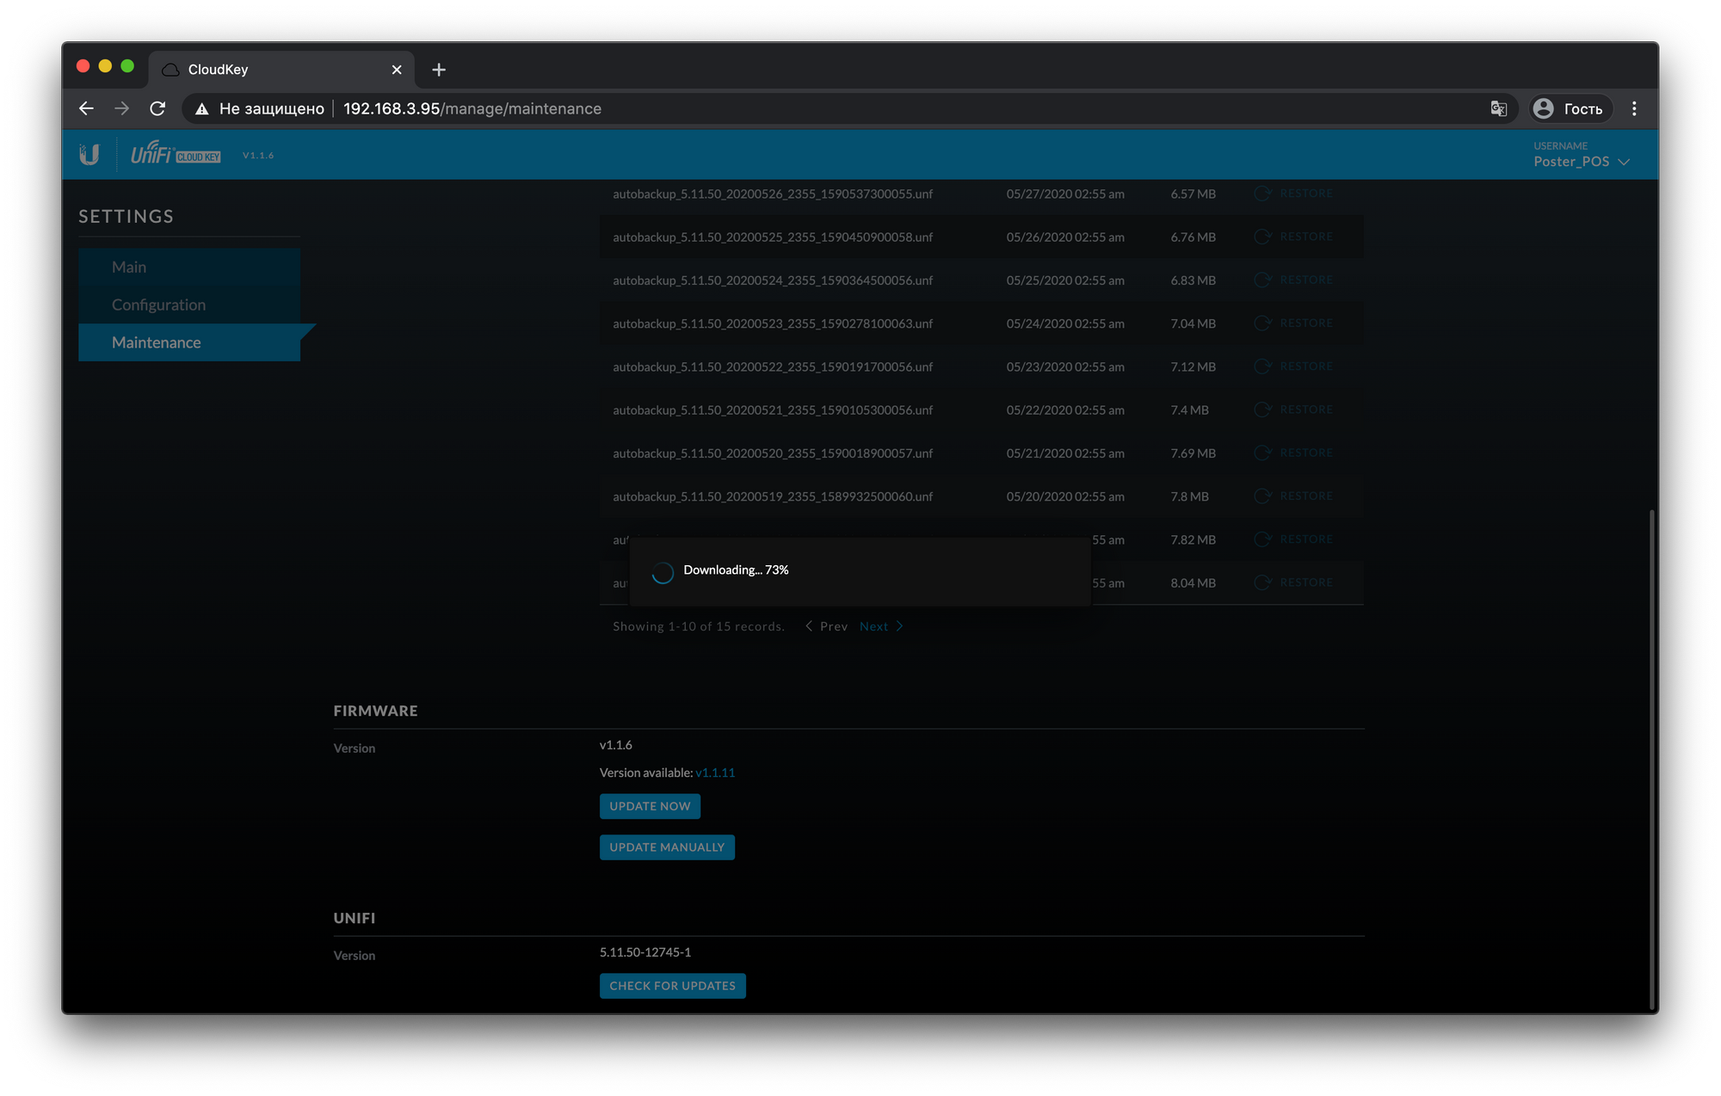Screen dimensions: 1721x1096
Task: Click autobackup_5.11.50_20200520_2355_1590018900057.unf filename
Action: tap(773, 453)
